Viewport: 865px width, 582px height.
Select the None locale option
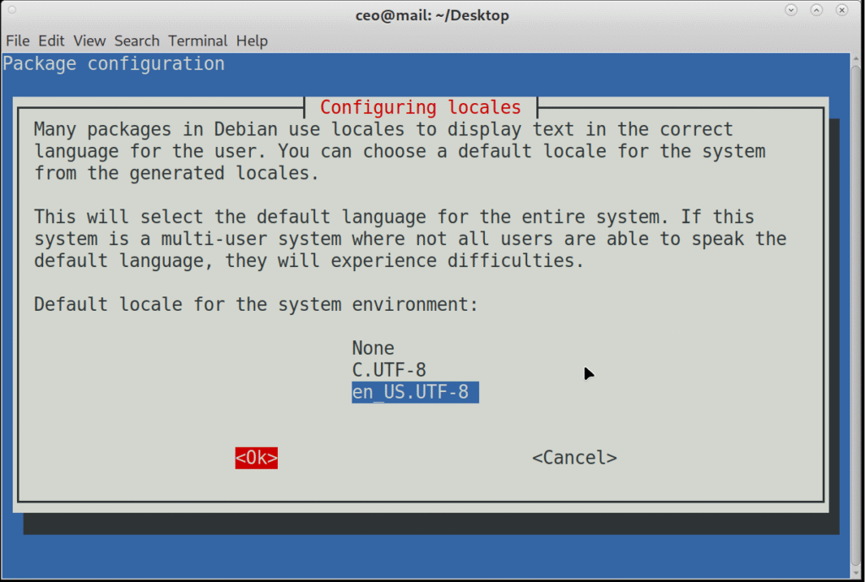373,348
